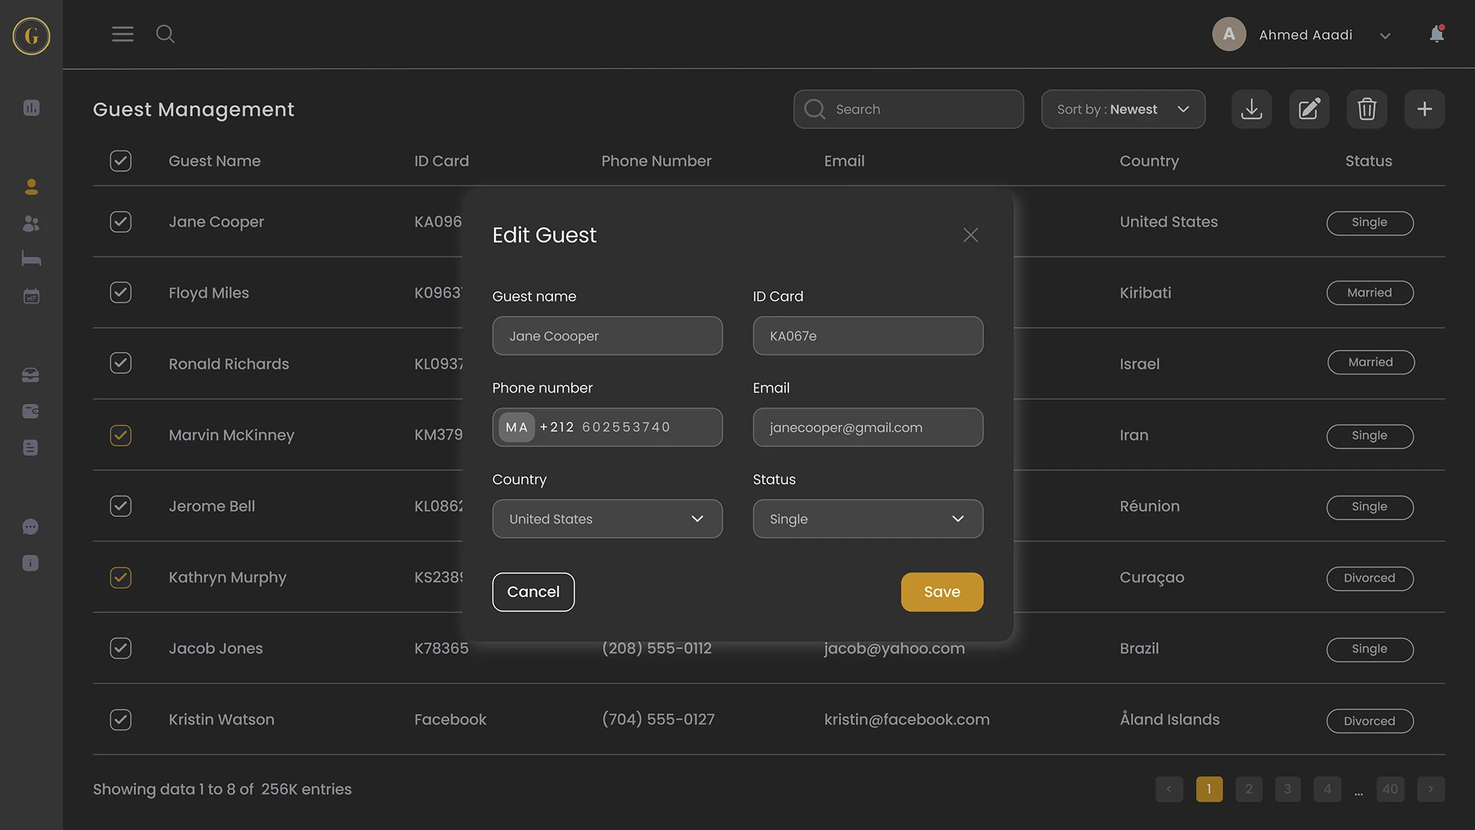
Task: Open the rooms section with the bed icon
Action: 31,259
